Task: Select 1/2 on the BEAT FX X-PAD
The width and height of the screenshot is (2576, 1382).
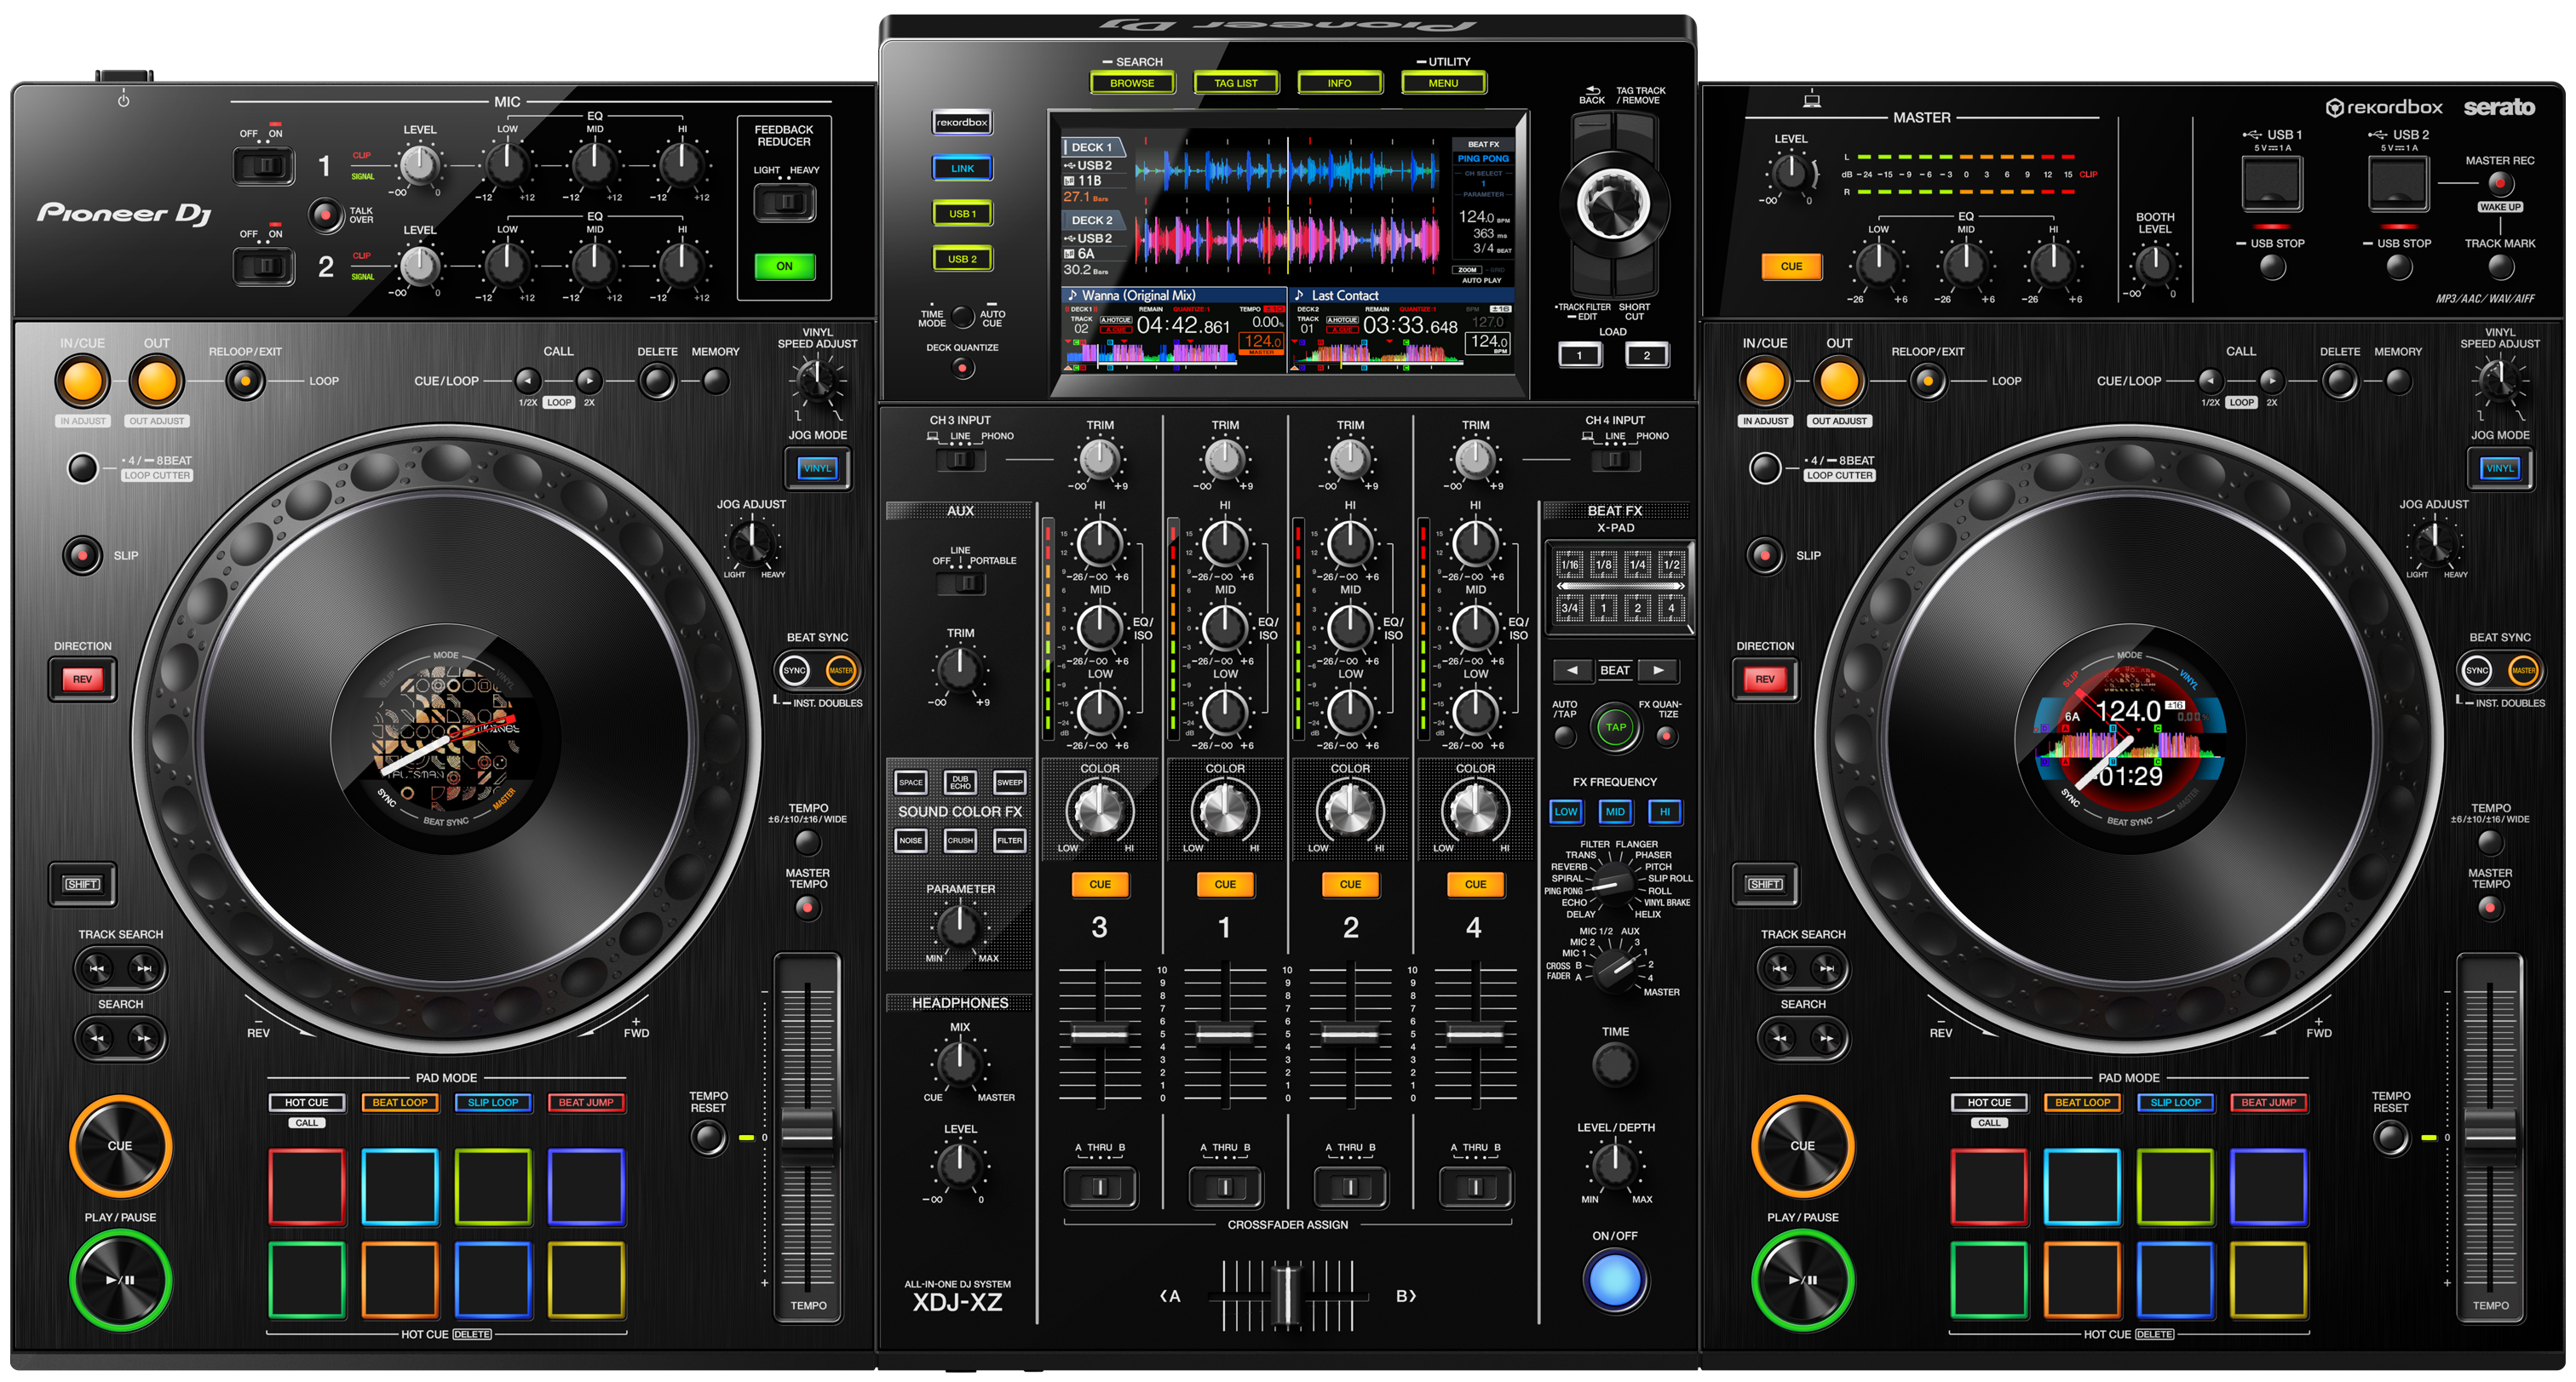Action: point(1672,563)
